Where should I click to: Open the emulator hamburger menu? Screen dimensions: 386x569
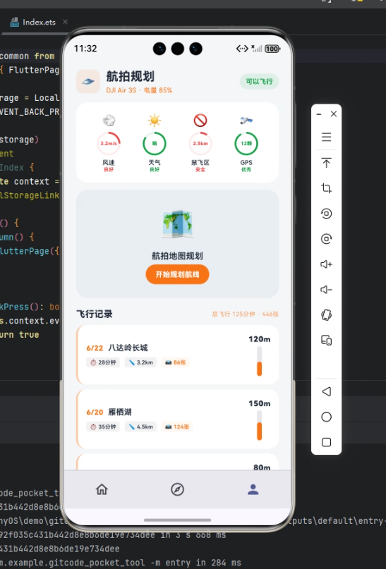click(327, 137)
